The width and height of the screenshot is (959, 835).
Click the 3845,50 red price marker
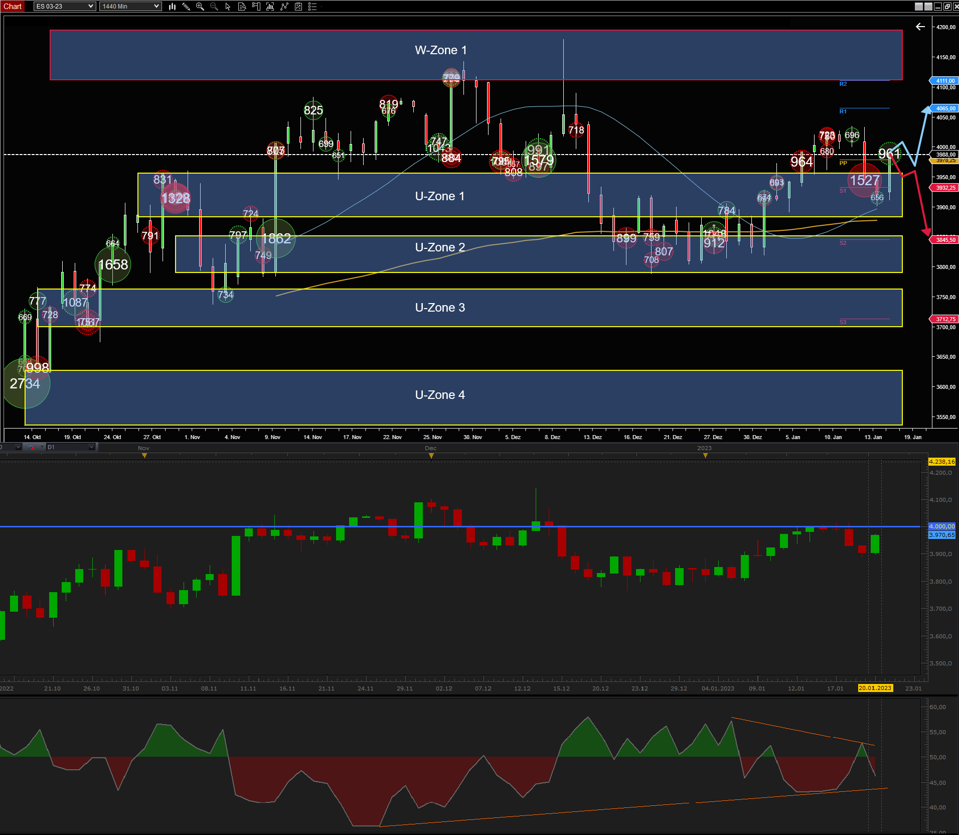click(x=944, y=240)
